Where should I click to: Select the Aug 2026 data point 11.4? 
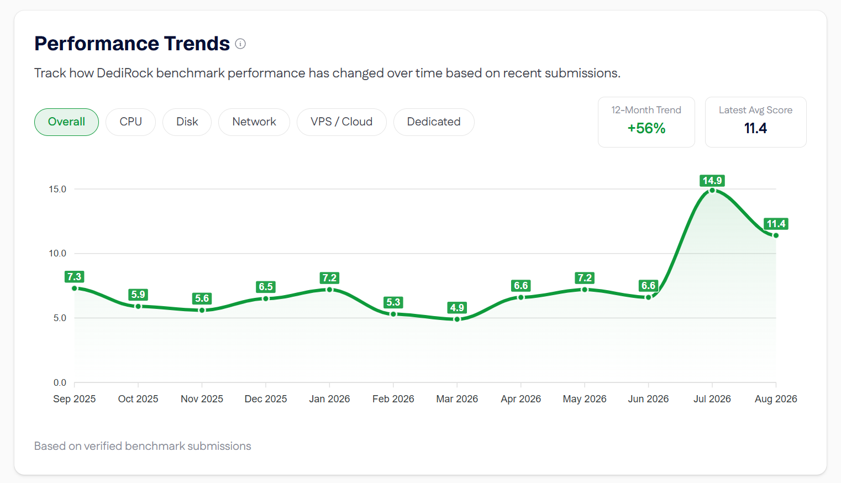tap(776, 235)
